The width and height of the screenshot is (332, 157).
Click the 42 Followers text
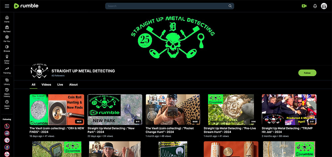(x=58, y=76)
